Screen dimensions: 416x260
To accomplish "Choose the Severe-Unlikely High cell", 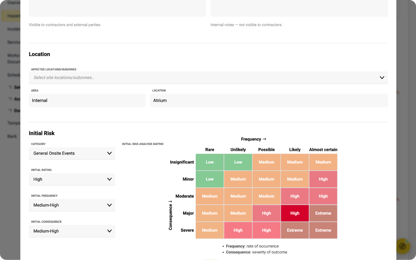I will pyautogui.click(x=238, y=230).
